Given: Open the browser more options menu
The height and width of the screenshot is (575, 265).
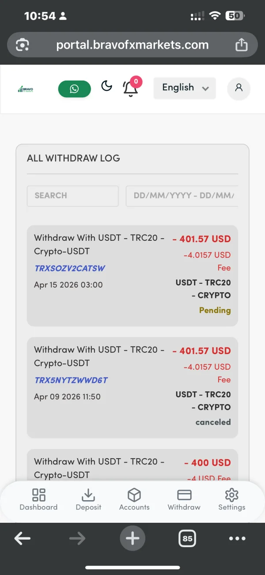Looking at the screenshot, I should 237,538.
